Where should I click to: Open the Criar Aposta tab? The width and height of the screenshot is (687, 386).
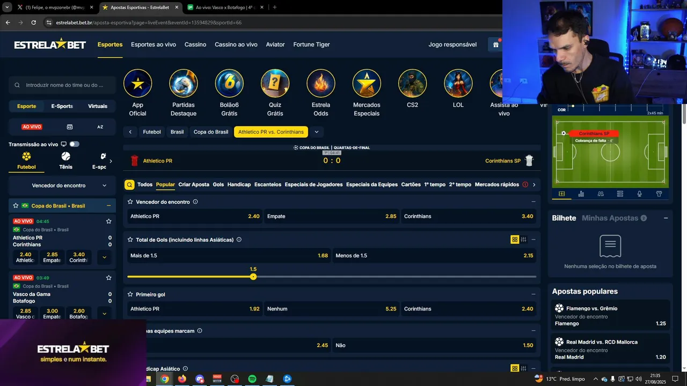click(194, 184)
